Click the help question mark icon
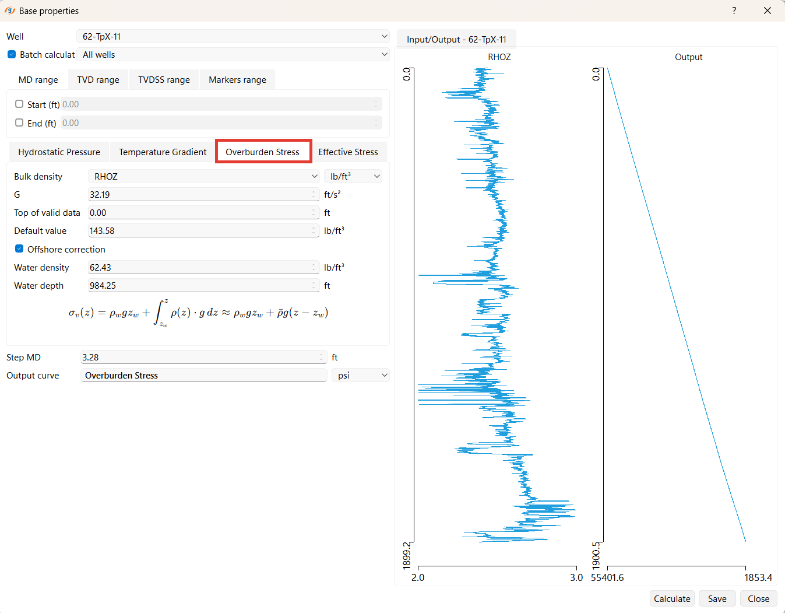This screenshot has height=613, width=785. pyautogui.click(x=734, y=10)
